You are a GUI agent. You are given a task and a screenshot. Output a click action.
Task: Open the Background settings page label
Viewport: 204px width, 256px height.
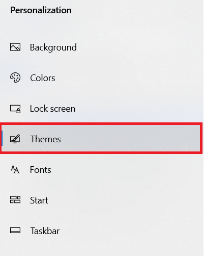point(53,47)
